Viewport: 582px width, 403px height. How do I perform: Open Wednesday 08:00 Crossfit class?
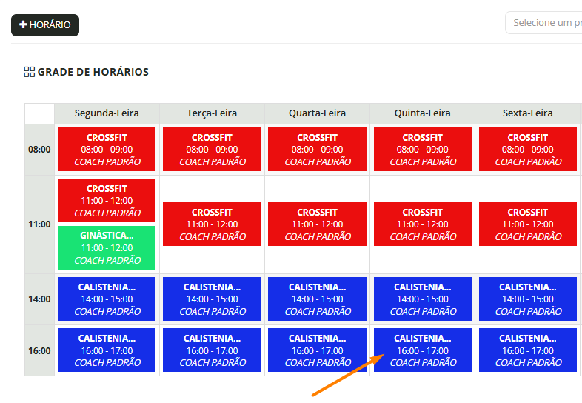tap(317, 150)
